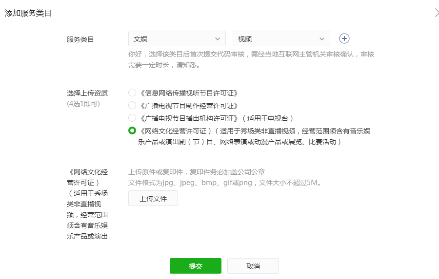Click the 服务类目 field label
The width and height of the screenshot is (439, 279).
coord(80,39)
